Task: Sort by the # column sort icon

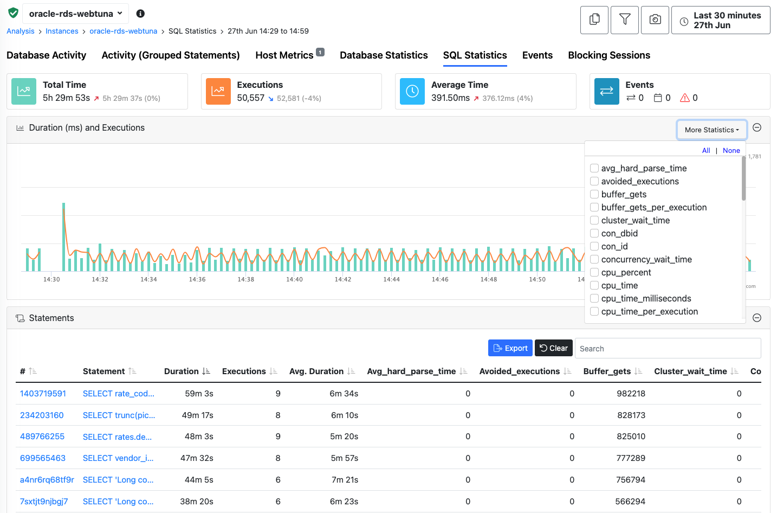Action: [33, 371]
